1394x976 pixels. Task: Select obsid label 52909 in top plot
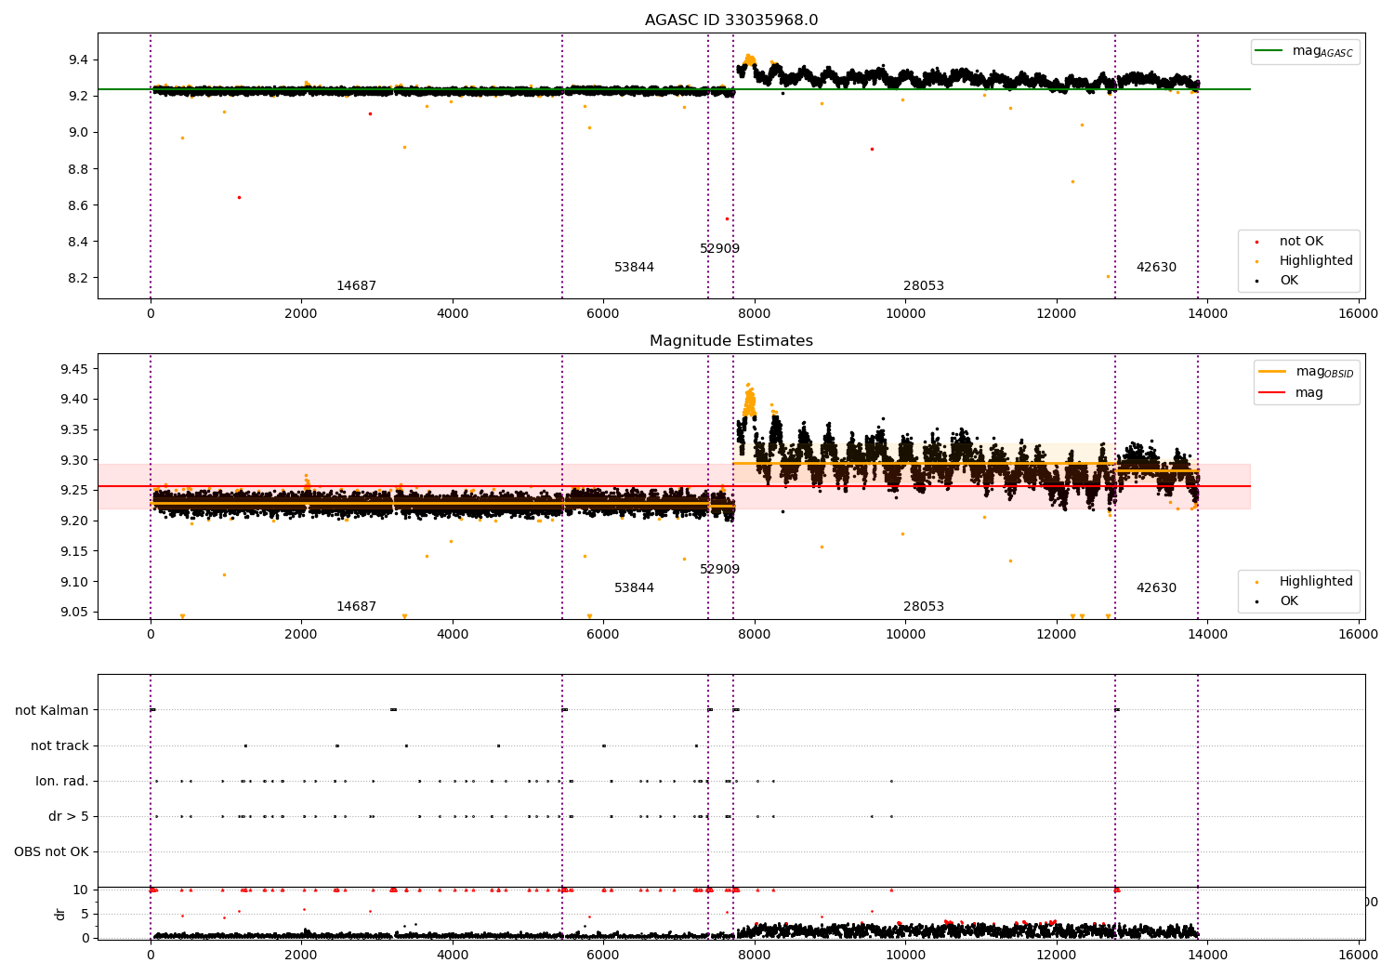click(719, 249)
